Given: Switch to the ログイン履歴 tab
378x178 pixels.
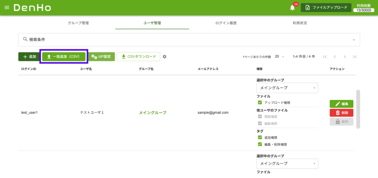Looking at the screenshot, I should [226, 23].
